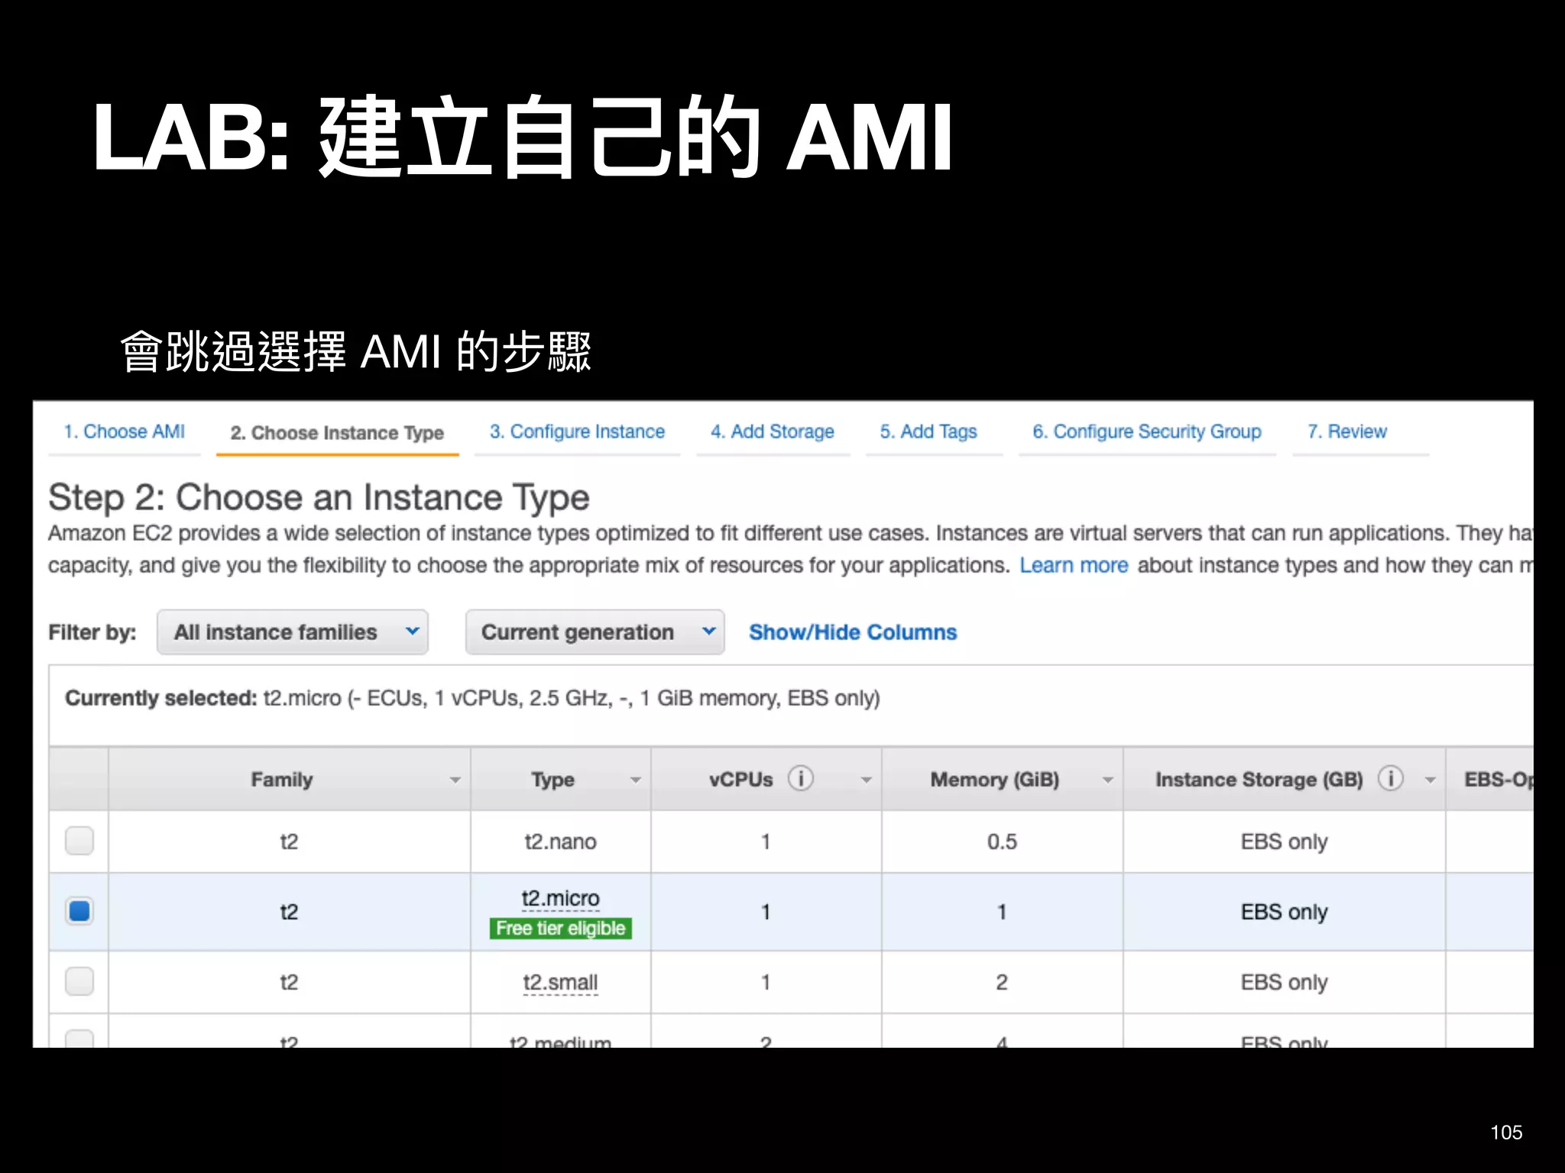Click the Currently selected: t2.micro summary text

(x=472, y=698)
